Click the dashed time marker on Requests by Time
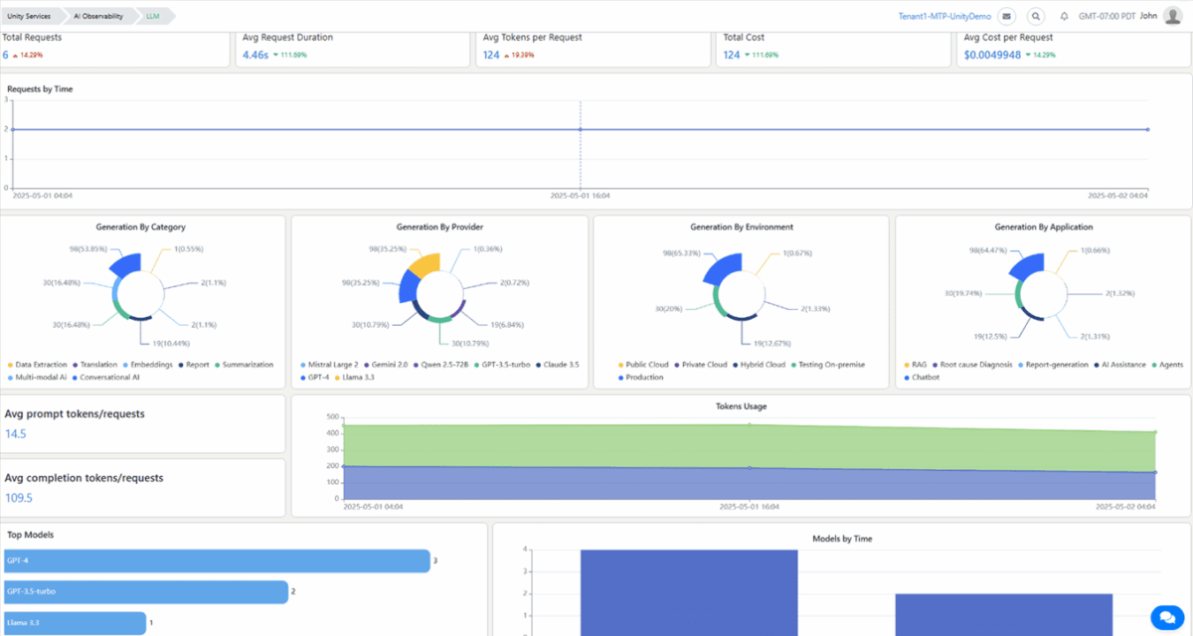1193x636 pixels. (580, 128)
